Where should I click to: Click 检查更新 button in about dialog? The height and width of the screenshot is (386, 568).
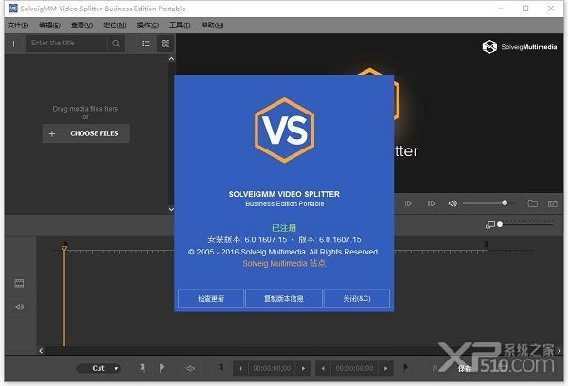(211, 298)
